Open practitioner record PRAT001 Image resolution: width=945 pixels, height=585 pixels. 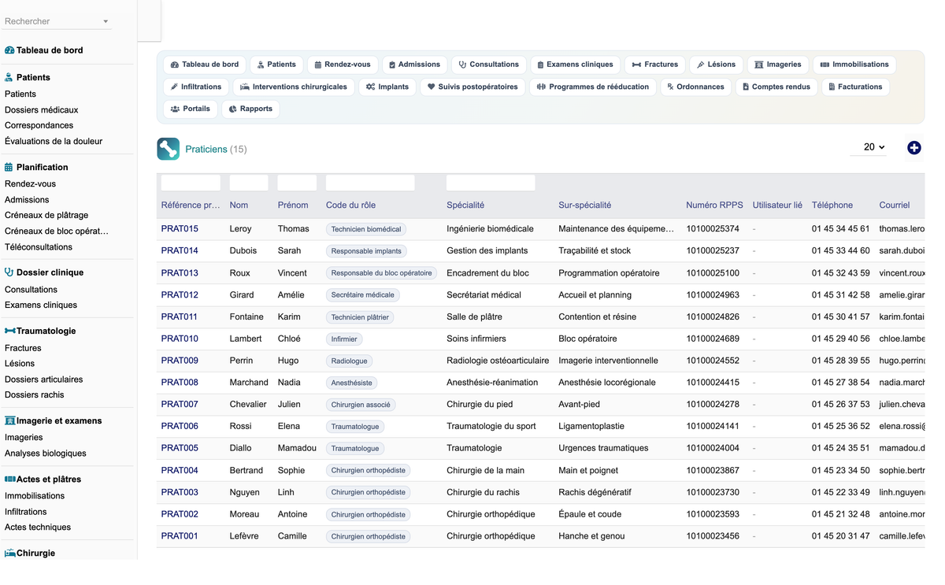[180, 536]
